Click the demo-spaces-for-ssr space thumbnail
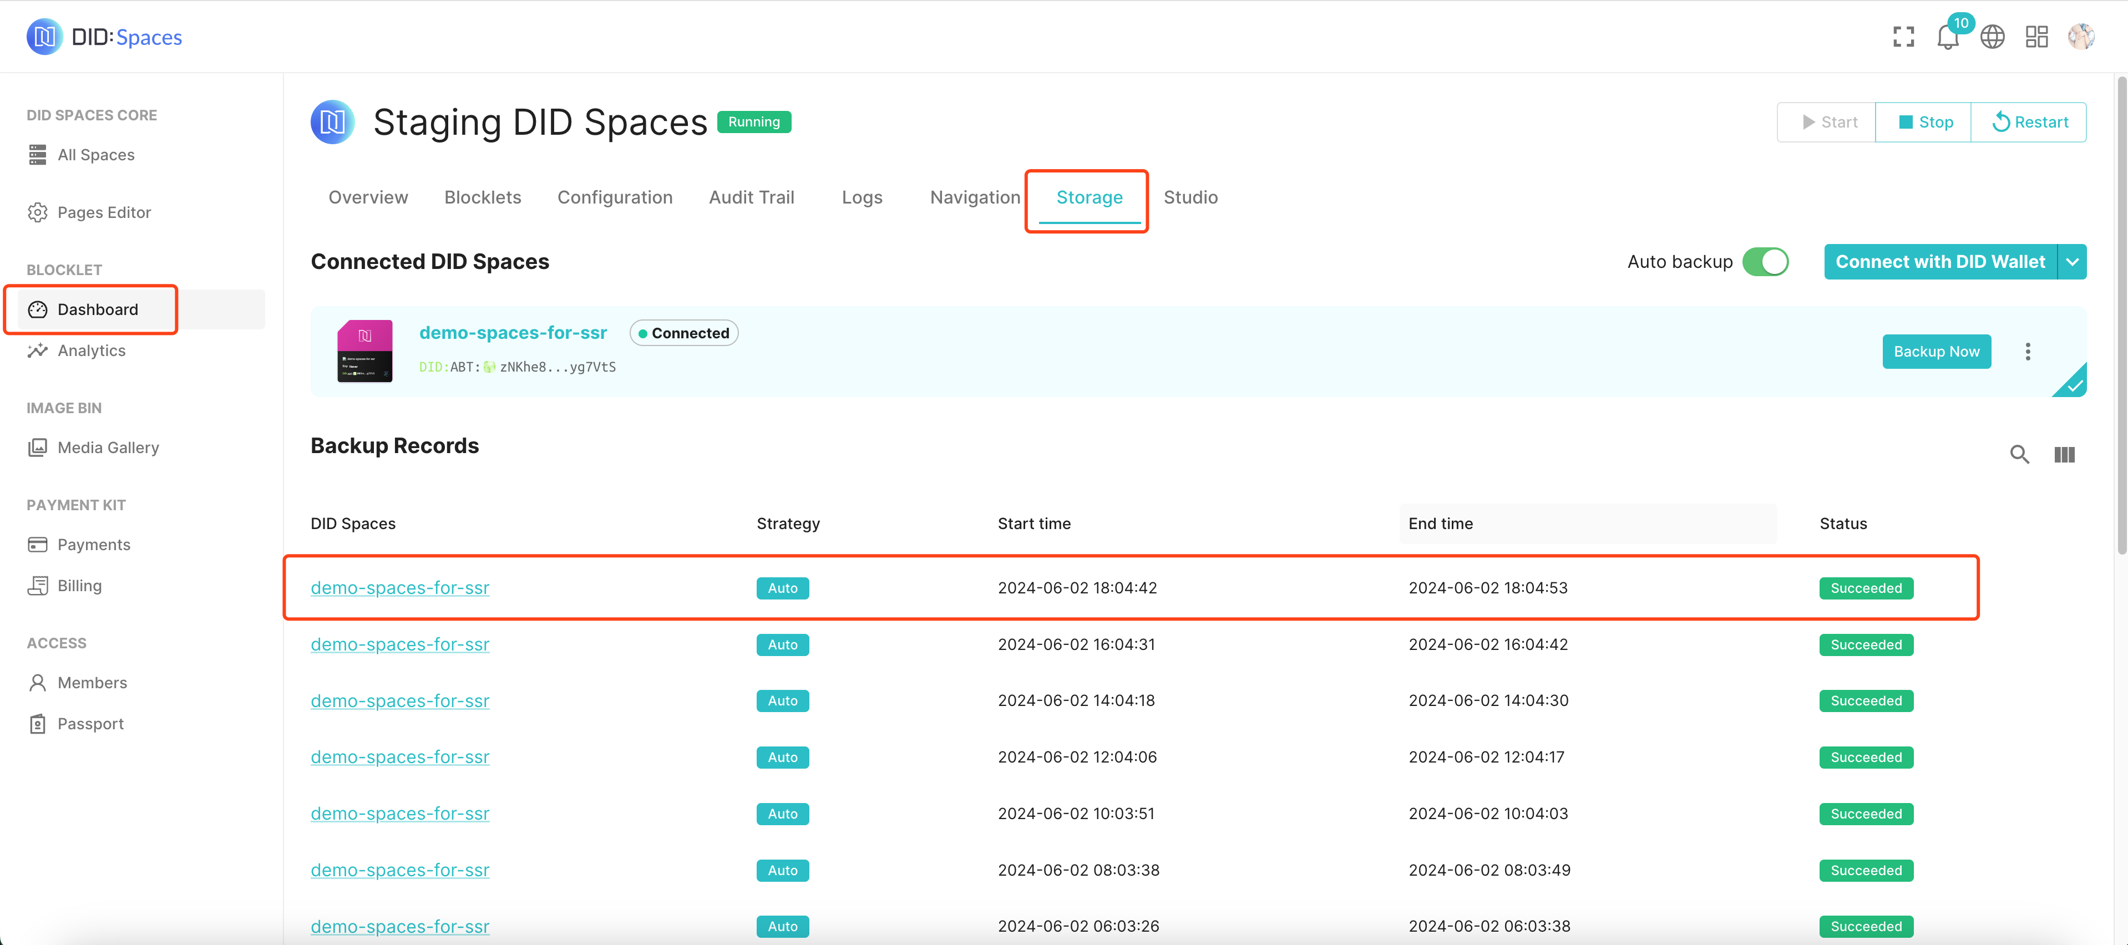This screenshot has height=945, width=2128. 364,352
